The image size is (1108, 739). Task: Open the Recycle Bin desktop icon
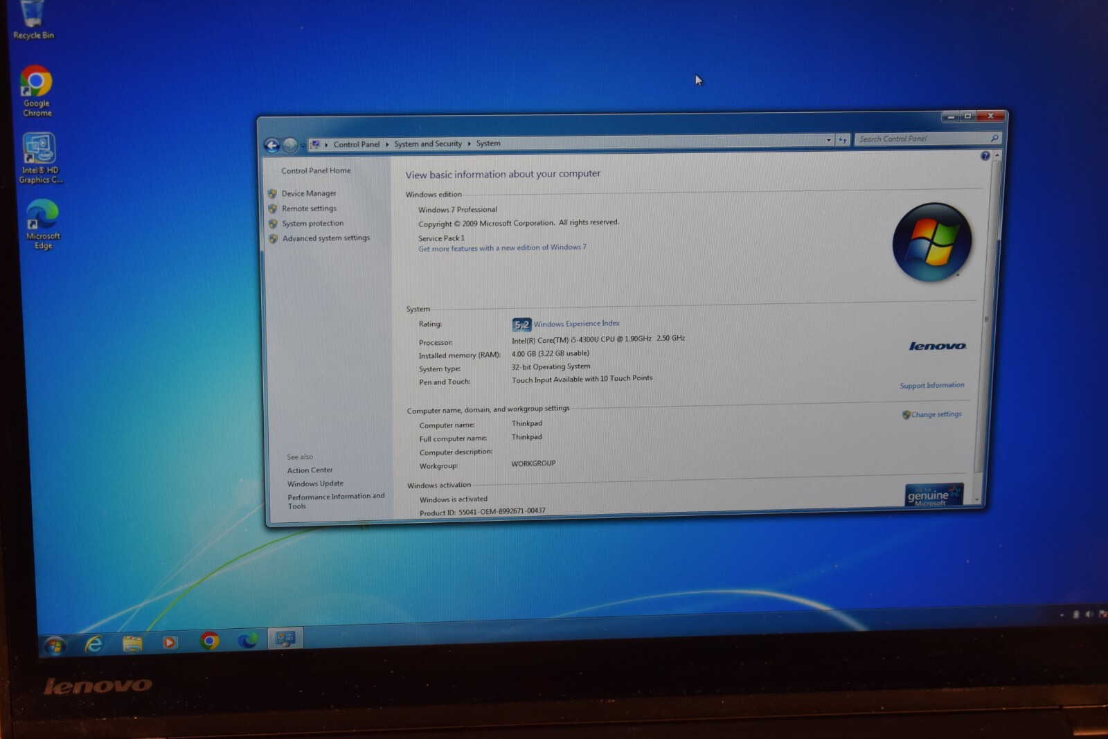tap(33, 20)
